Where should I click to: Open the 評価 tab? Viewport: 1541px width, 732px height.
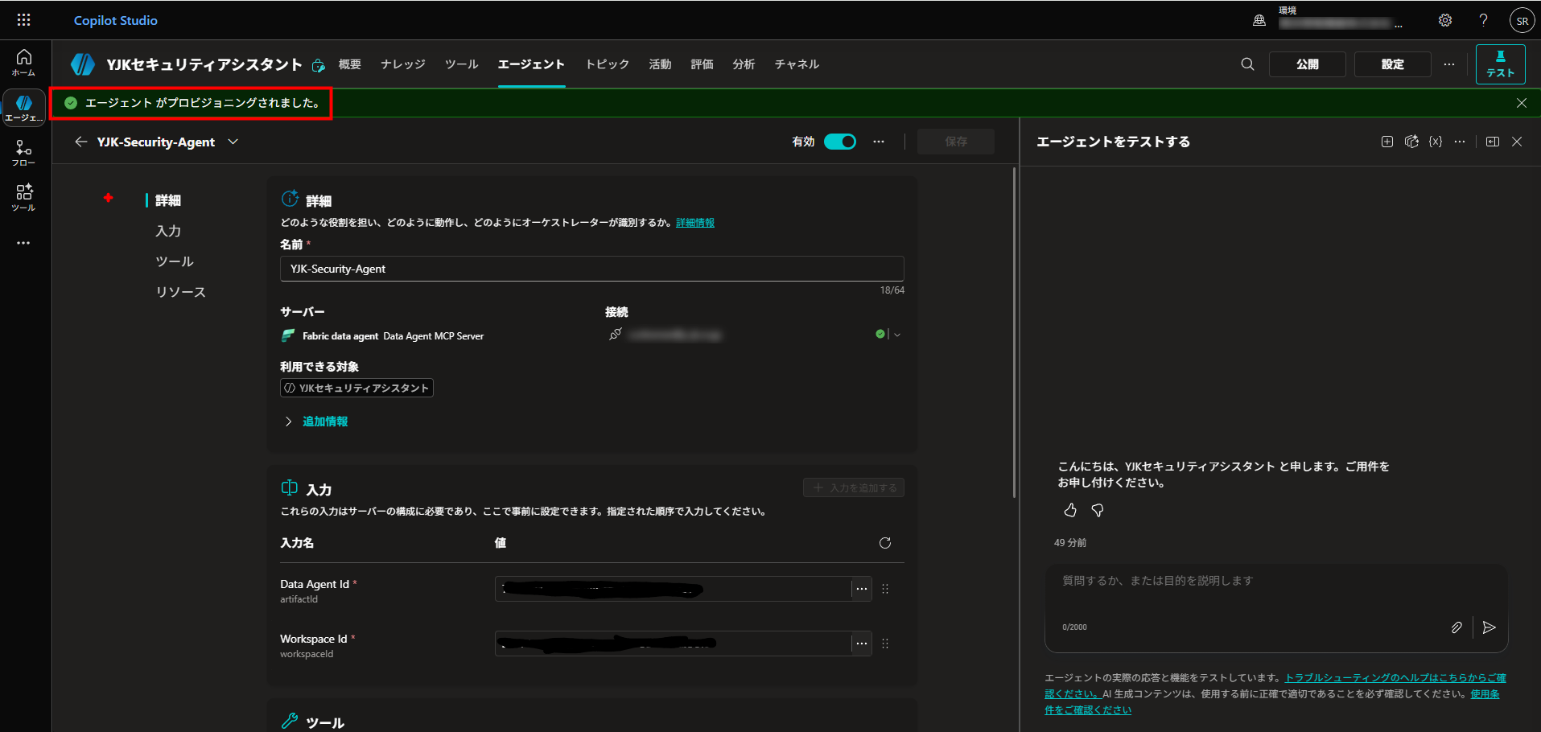point(703,64)
